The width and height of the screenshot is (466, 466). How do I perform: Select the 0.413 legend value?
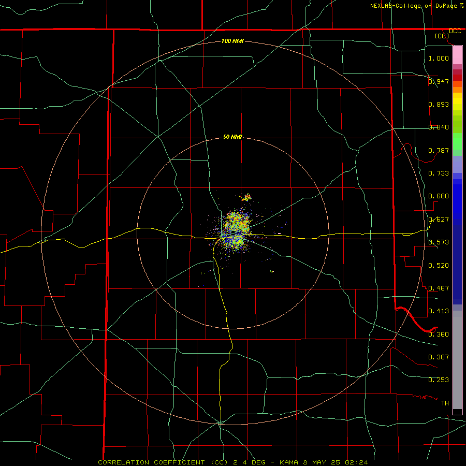click(439, 311)
